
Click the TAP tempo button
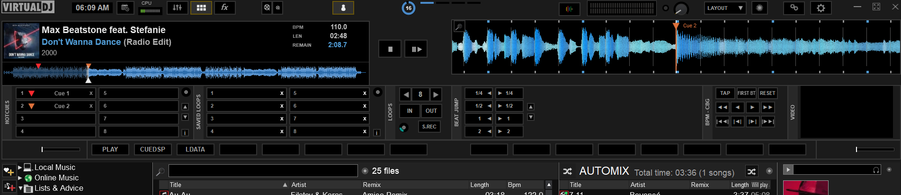725,93
